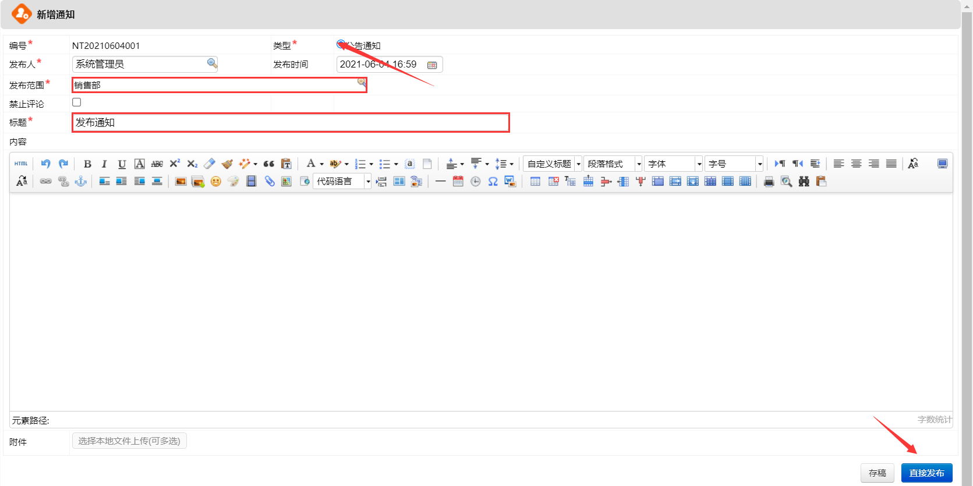Insert a hyperlink
This screenshot has height=486, width=973.
coord(45,181)
